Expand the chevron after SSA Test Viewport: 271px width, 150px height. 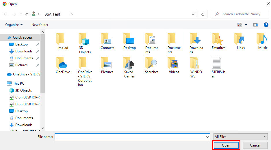pyautogui.click(x=72, y=14)
